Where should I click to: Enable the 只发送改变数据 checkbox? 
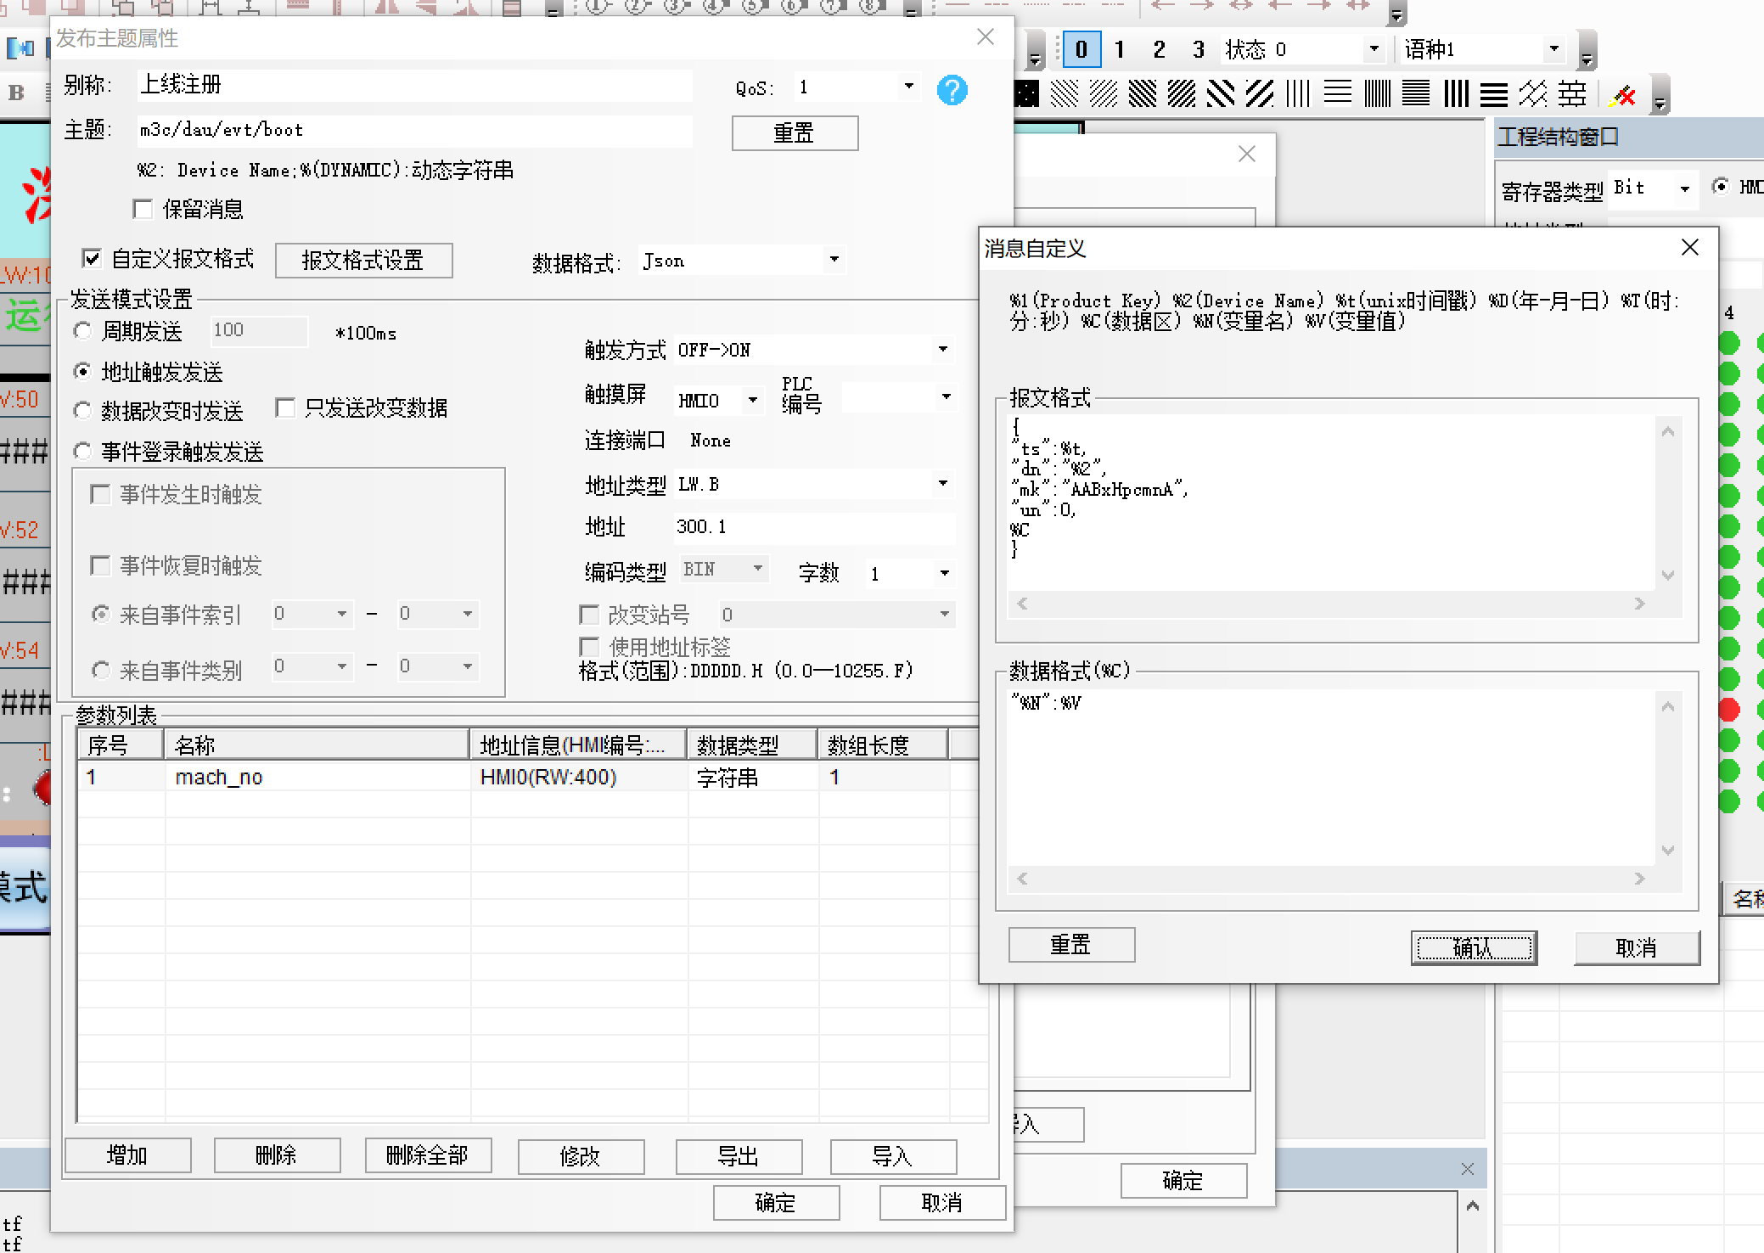click(285, 408)
